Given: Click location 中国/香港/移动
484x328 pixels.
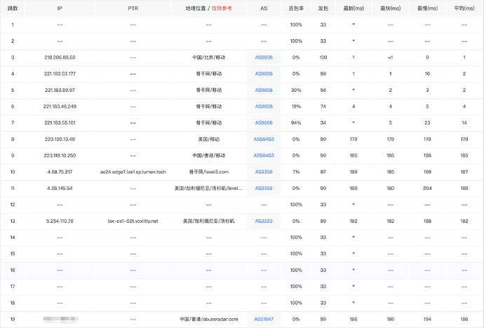Looking at the screenshot, I should (x=208, y=156).
